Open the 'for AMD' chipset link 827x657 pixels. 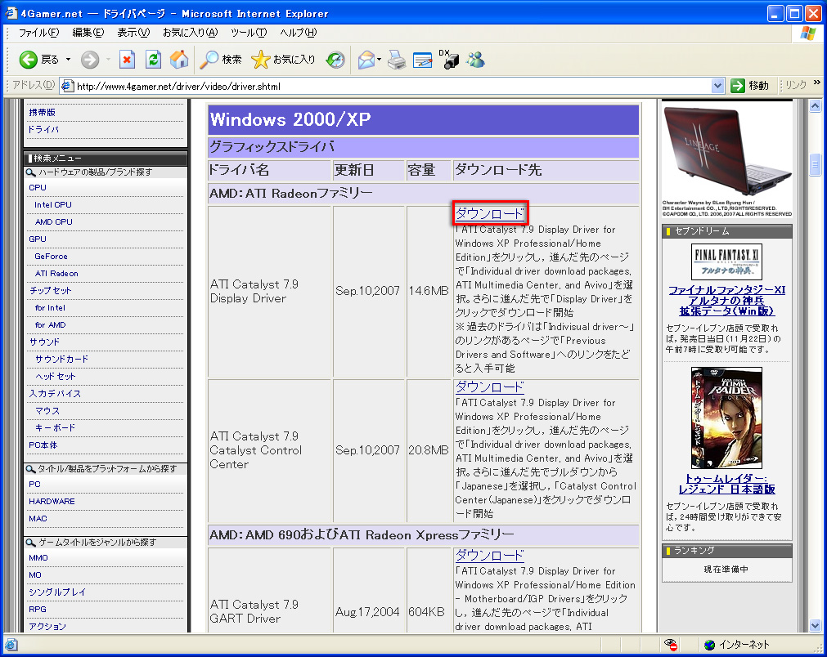pyautogui.click(x=51, y=324)
